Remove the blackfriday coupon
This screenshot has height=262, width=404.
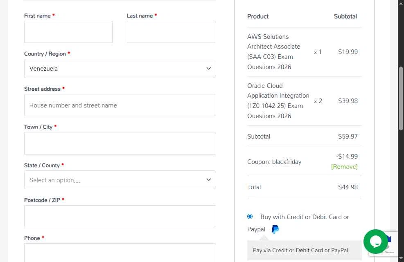point(344,167)
